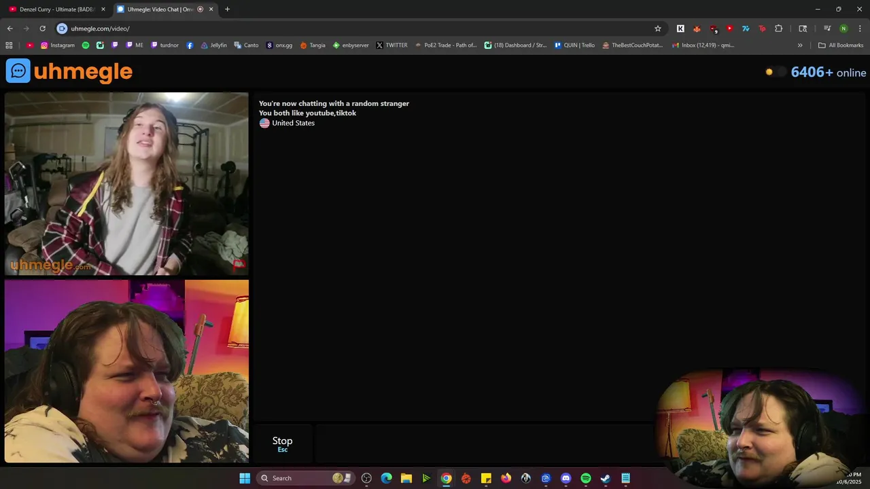Viewport: 870px width, 489px height.
Task: Click your own webcam video feed
Action: 126,371
